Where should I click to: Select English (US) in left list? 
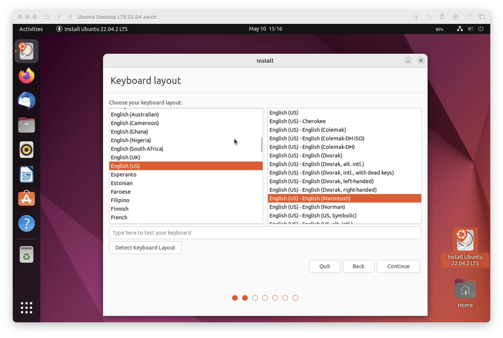click(x=186, y=166)
